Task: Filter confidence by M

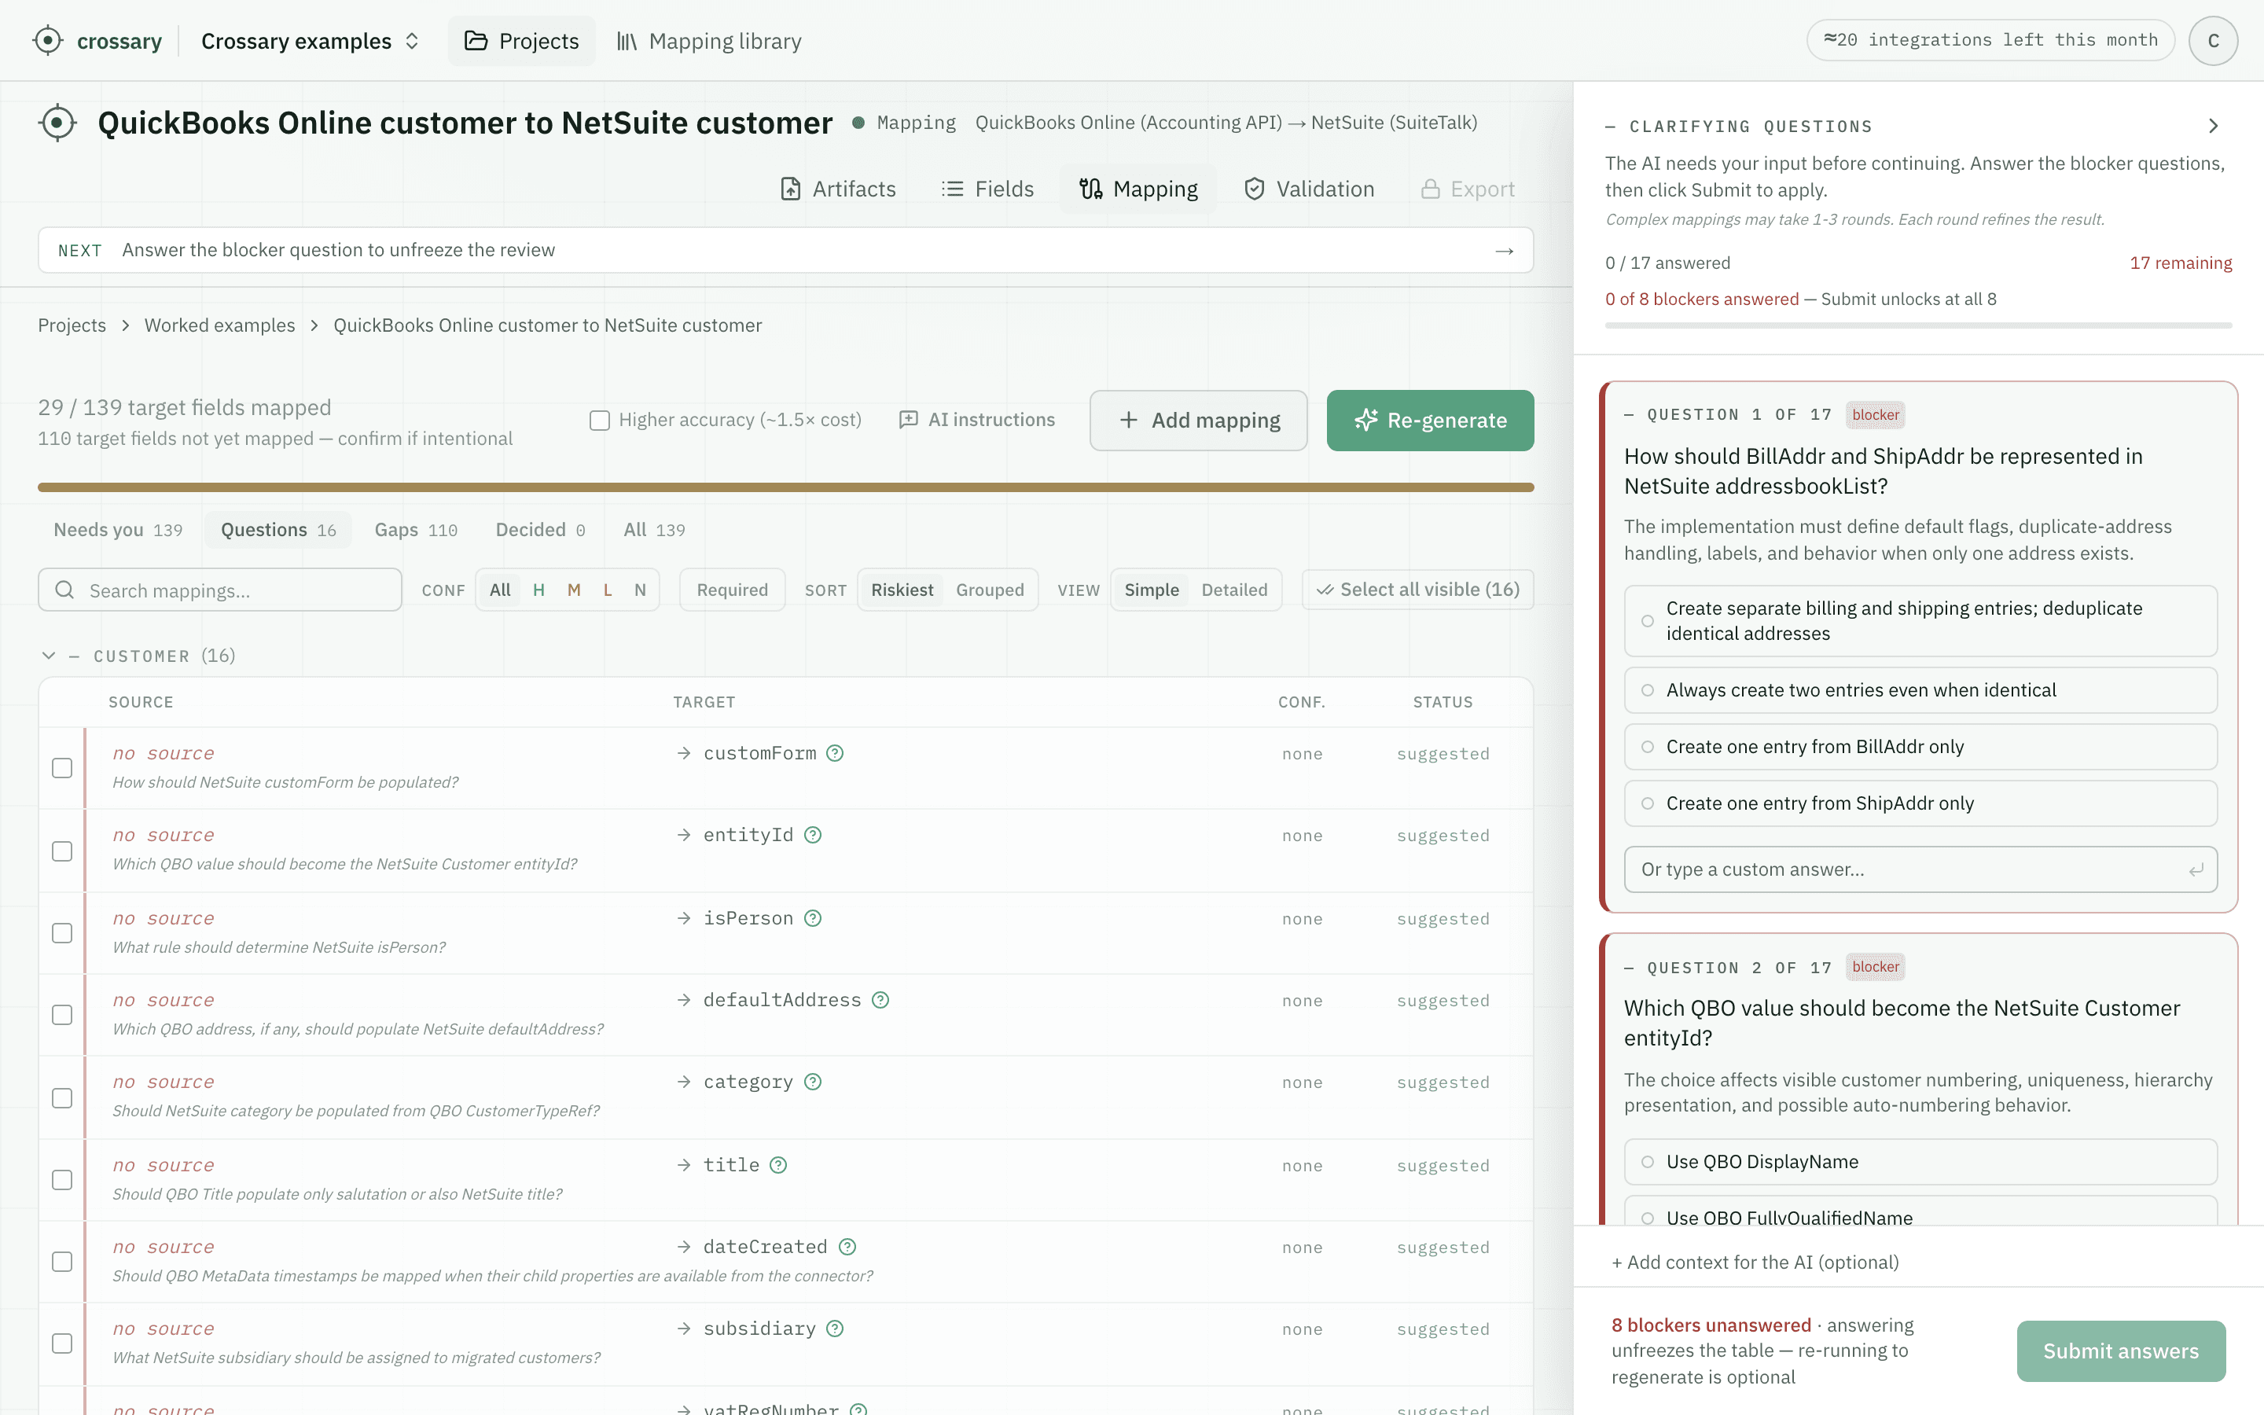Action: tap(574, 590)
